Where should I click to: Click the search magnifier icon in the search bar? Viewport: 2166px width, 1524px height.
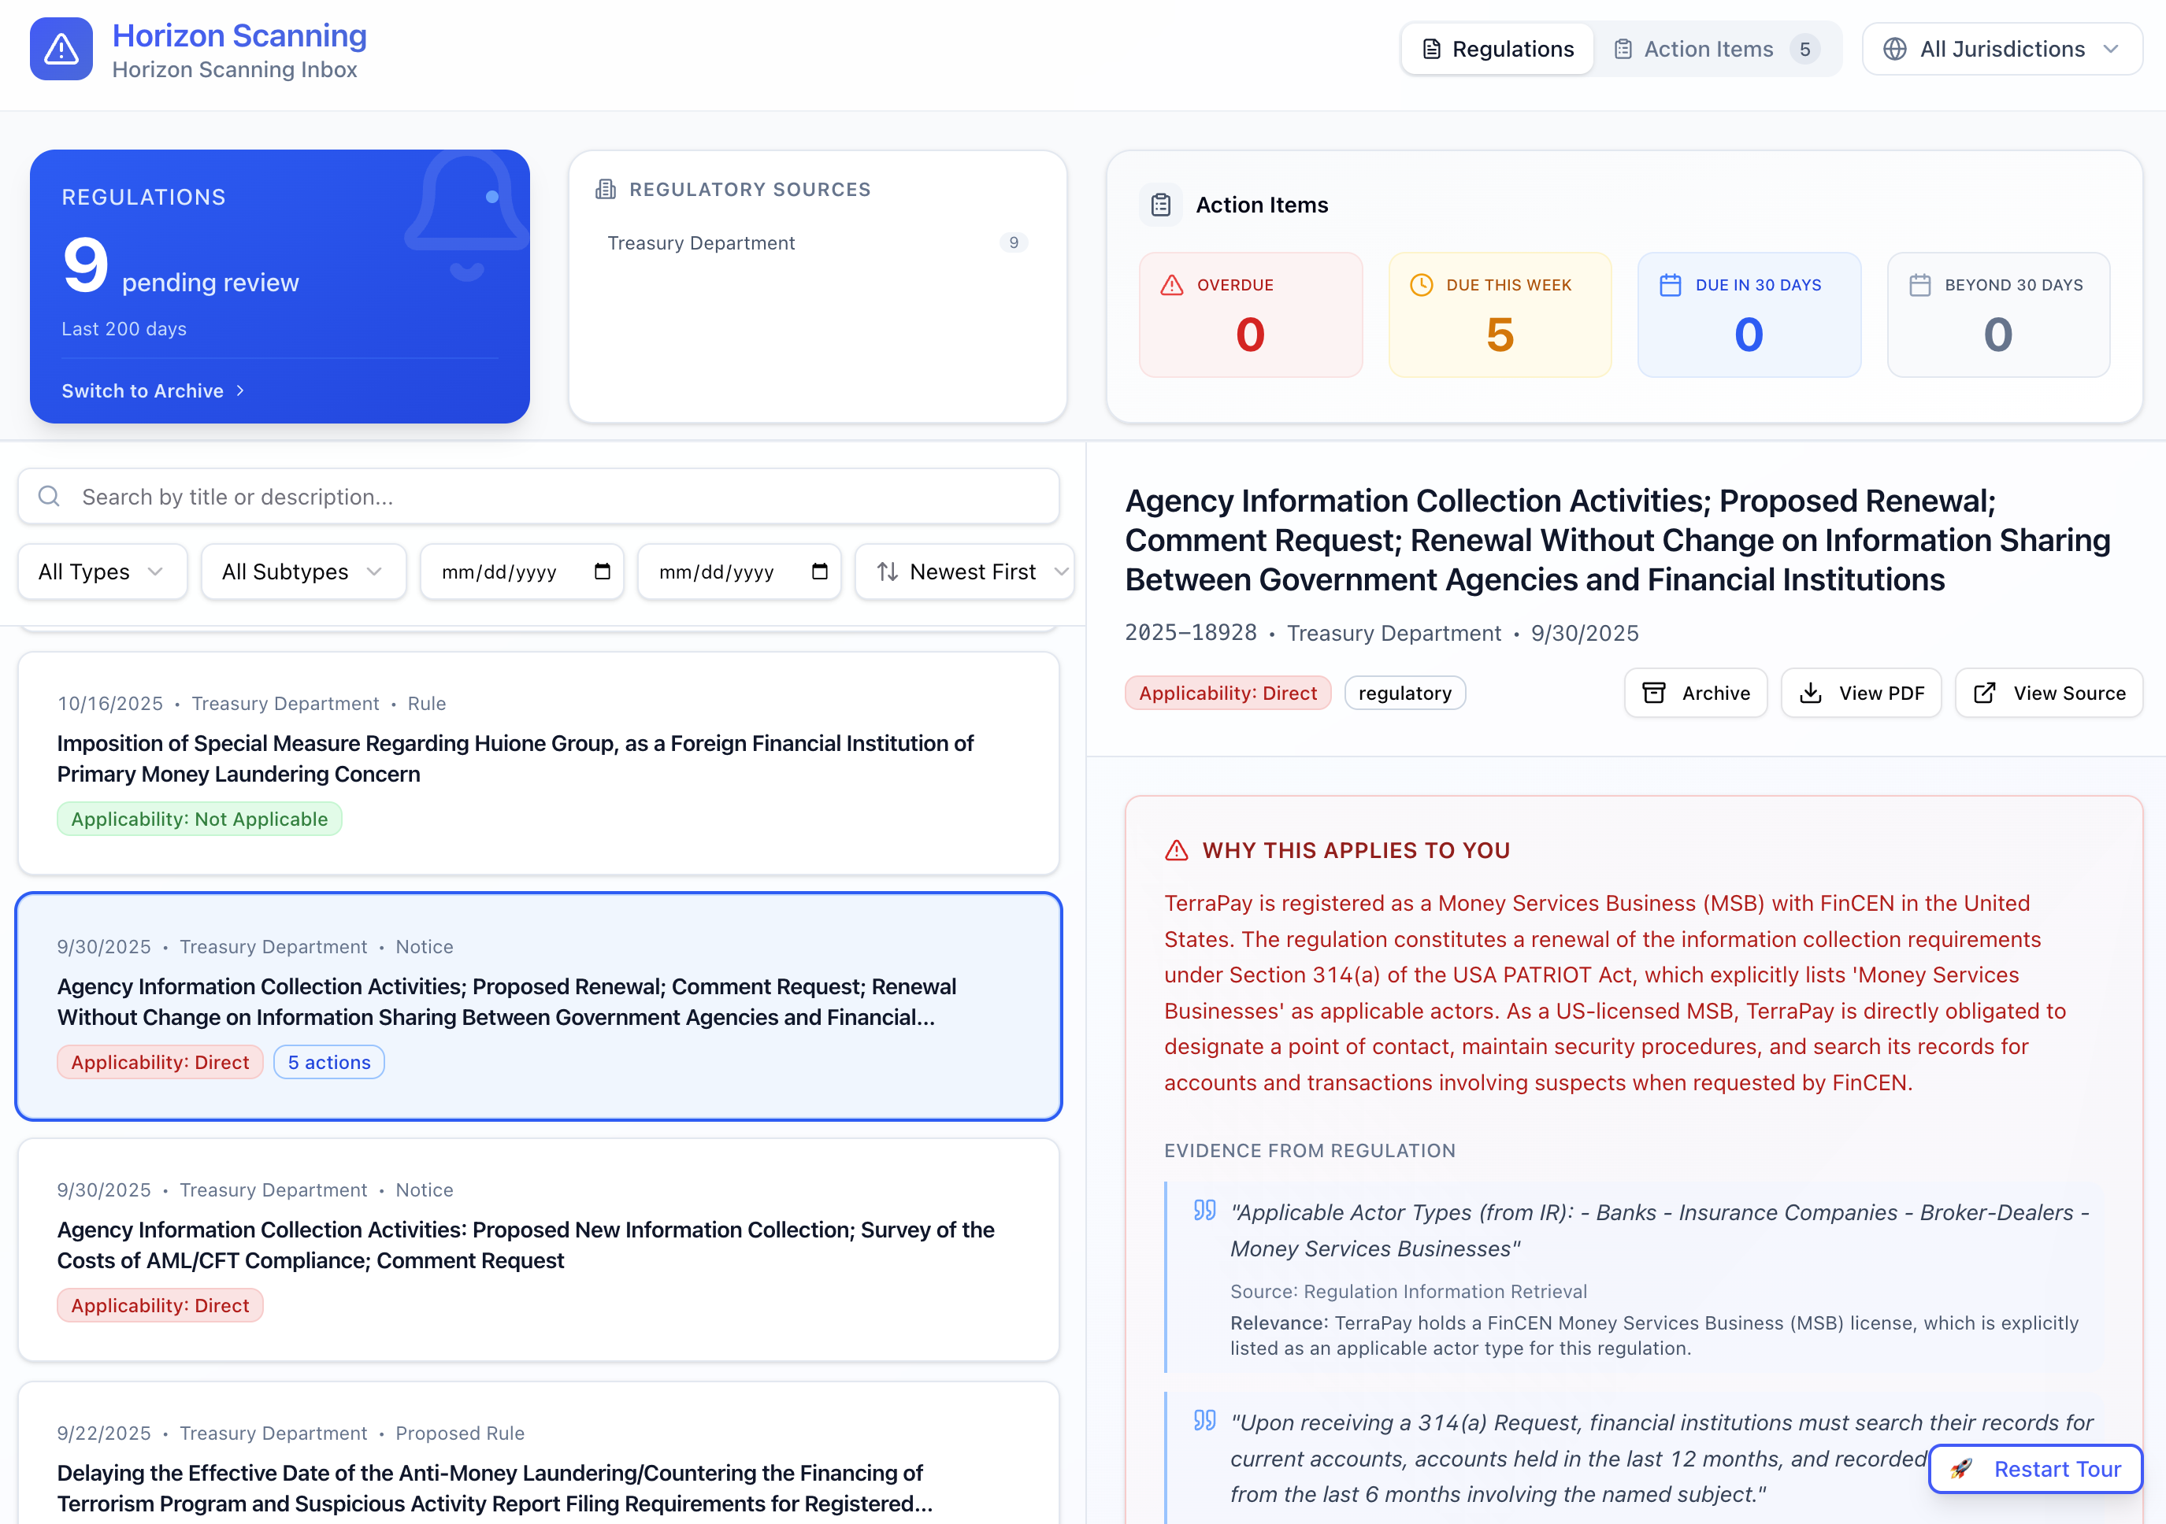pos(49,495)
